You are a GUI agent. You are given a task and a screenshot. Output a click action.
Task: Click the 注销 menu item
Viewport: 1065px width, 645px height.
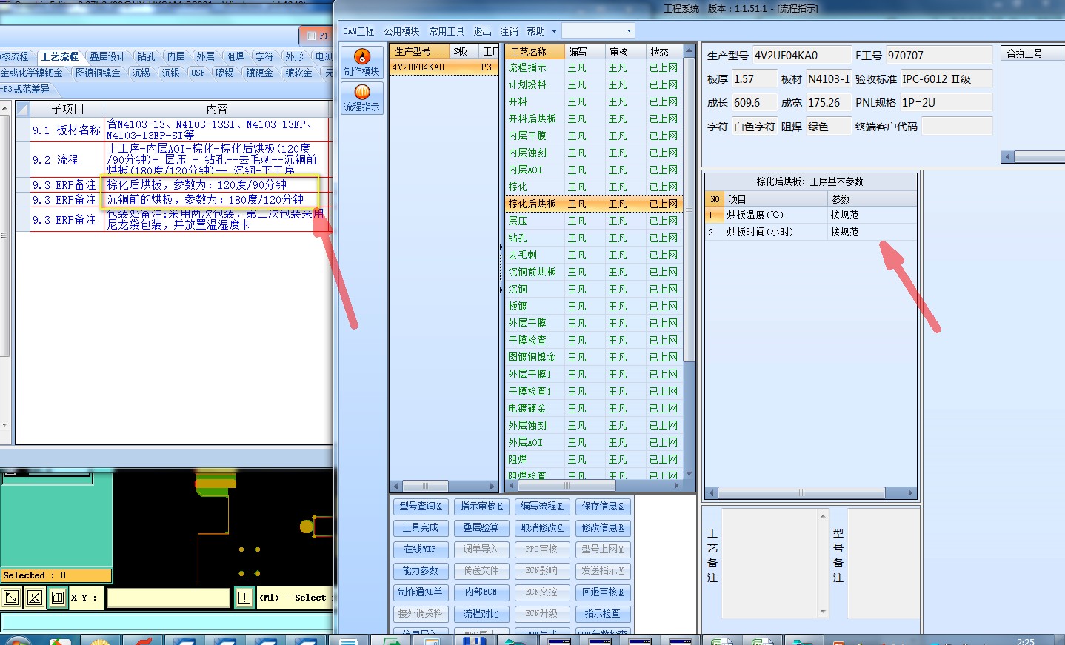pyautogui.click(x=509, y=31)
